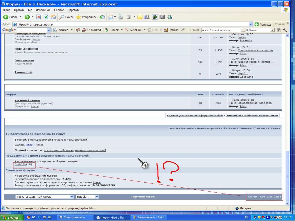The image size is (295, 221).
Task: Open the Тестовый форум link
Action: click(27, 100)
